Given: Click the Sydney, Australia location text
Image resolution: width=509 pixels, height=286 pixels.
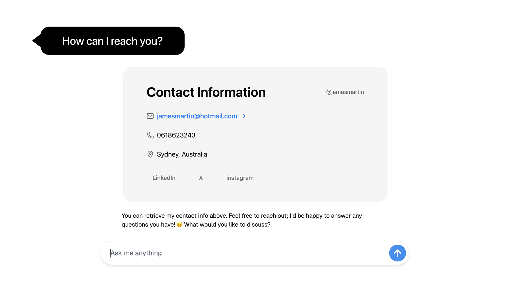Looking at the screenshot, I should (182, 154).
